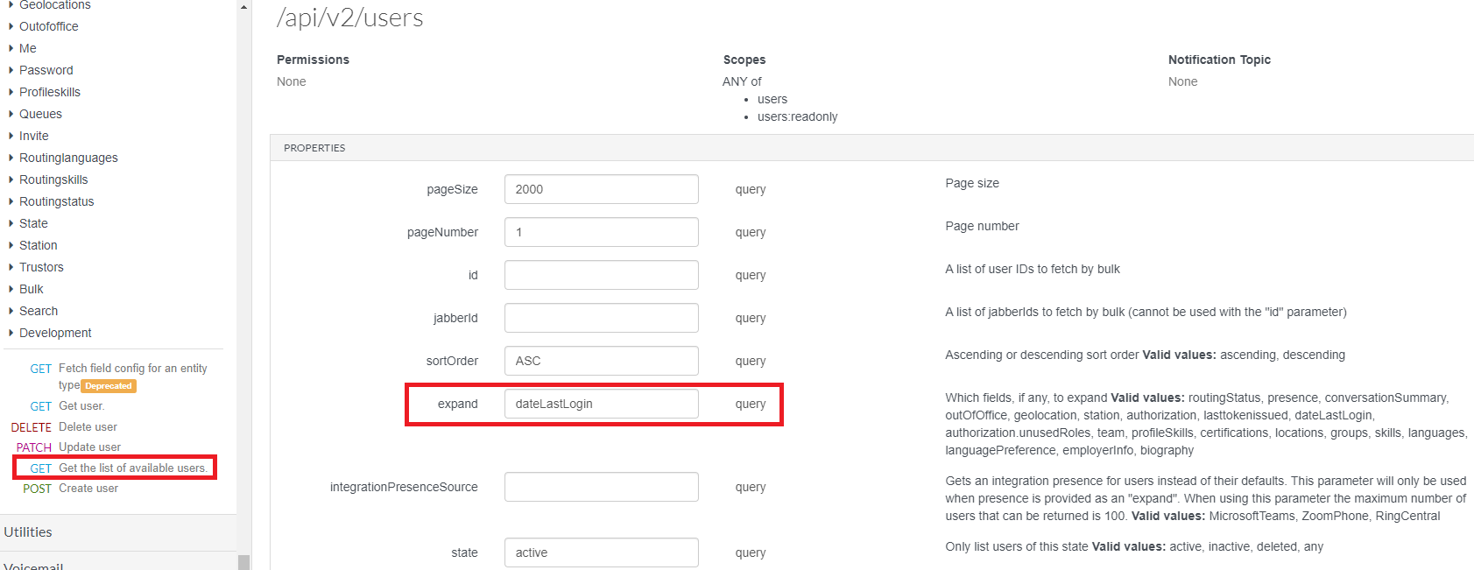
Task: Click the integrationPresenceSource input field
Action: [x=601, y=487]
